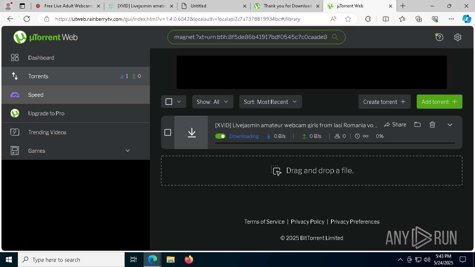Screen dimensions: 475x267
Task: Open the torrent's containing folder icon
Action: click(417, 125)
